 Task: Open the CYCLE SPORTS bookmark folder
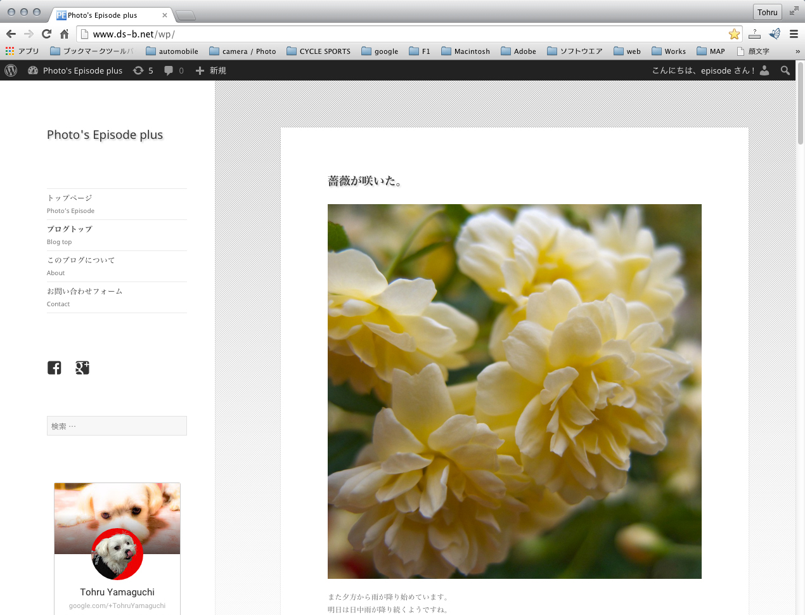point(318,51)
